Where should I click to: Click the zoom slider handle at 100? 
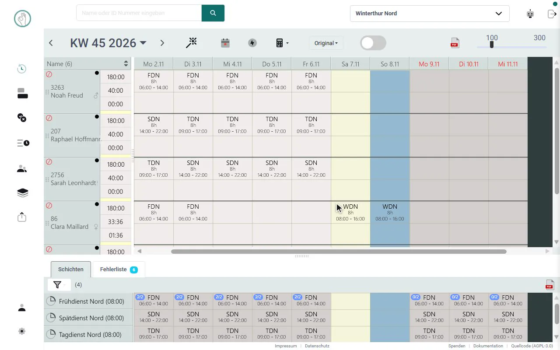point(492,45)
